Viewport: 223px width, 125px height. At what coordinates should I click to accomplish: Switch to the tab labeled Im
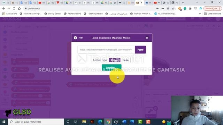click(x=148, y=3)
